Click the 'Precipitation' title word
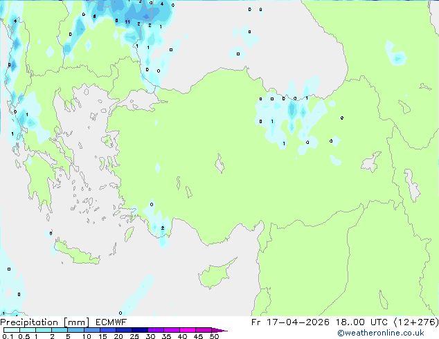 tap(29, 322)
